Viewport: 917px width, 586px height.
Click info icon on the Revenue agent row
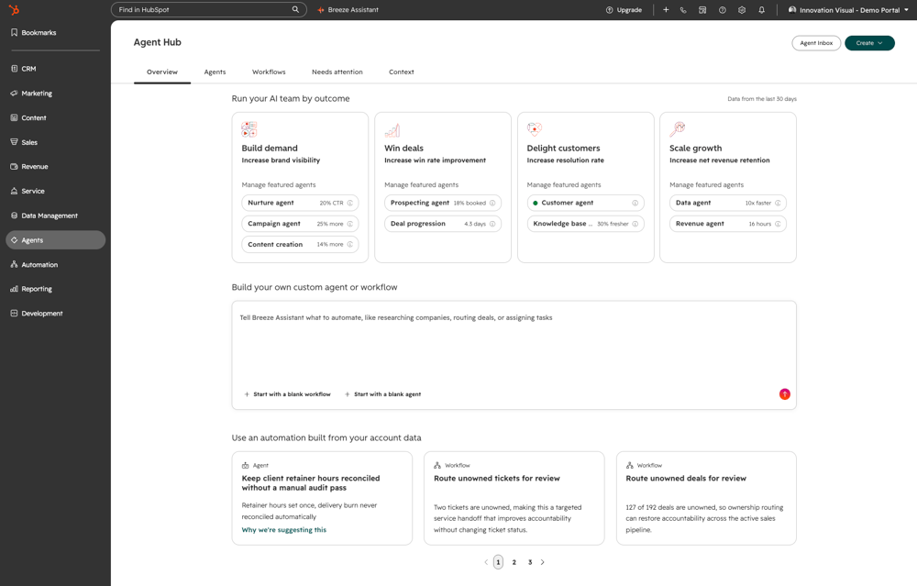778,224
